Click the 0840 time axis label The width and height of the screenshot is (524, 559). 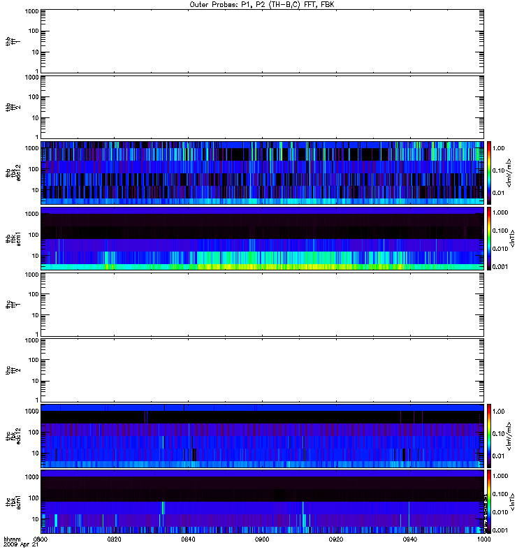tap(188, 540)
